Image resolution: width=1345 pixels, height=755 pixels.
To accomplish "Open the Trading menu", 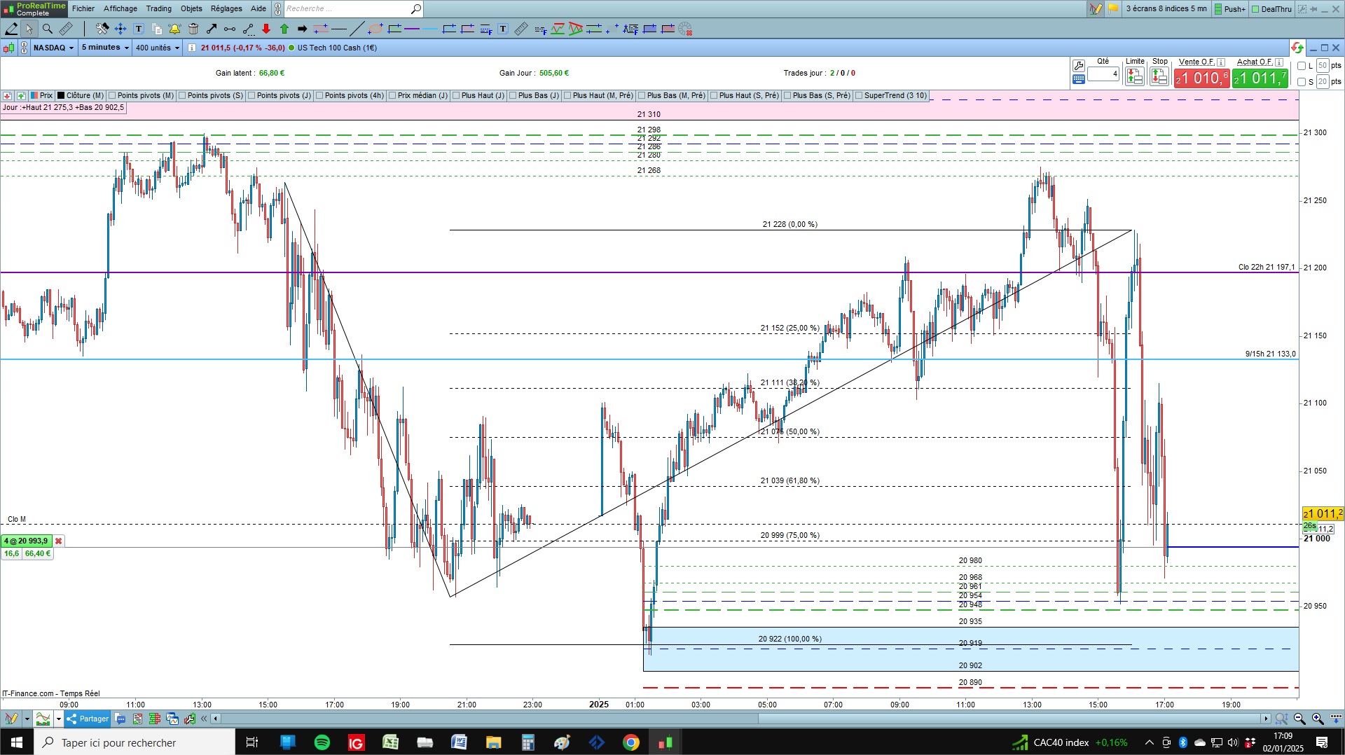I will (x=158, y=8).
